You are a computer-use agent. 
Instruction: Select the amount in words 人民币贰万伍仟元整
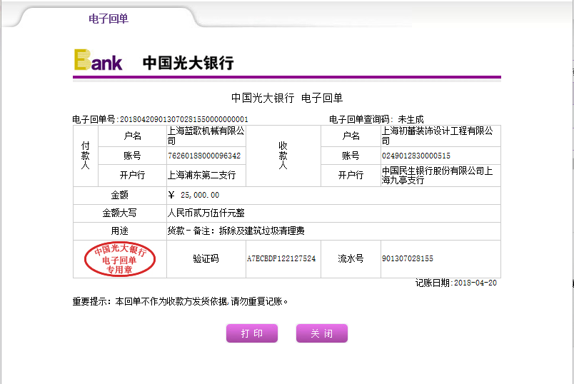(x=206, y=213)
